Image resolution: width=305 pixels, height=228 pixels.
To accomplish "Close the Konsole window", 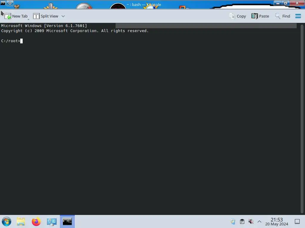I will (x=297, y=3).
